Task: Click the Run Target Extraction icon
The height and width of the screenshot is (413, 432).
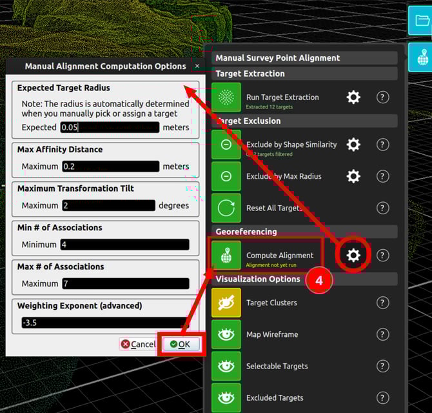Action: pyautogui.click(x=226, y=97)
